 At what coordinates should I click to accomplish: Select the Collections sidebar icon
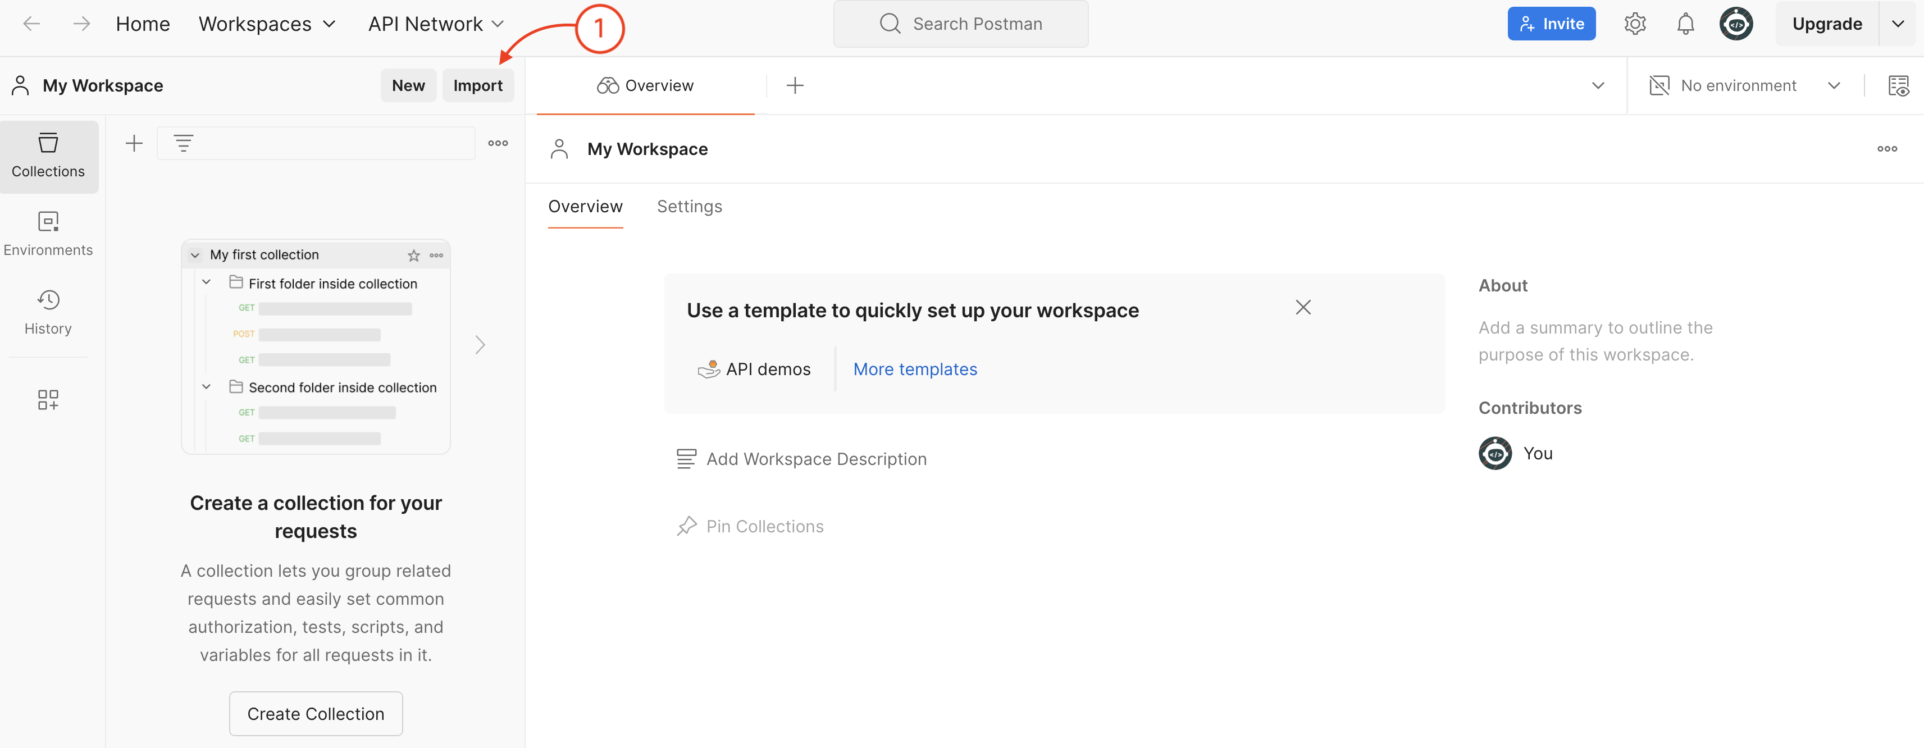(x=48, y=157)
